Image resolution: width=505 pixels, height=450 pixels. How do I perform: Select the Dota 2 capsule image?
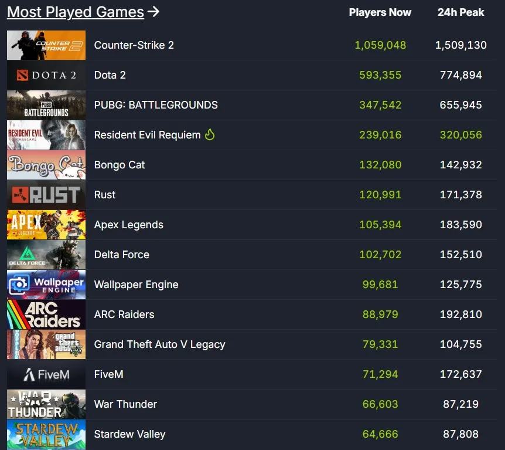click(46, 75)
